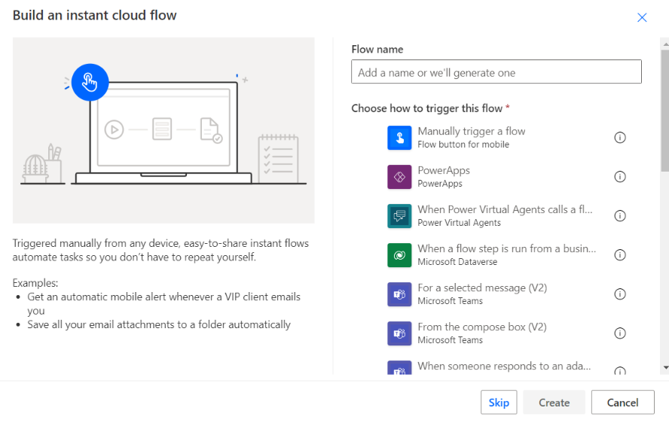Select Teams icon for From the compose box
The height and width of the screenshot is (423, 669).
click(399, 333)
